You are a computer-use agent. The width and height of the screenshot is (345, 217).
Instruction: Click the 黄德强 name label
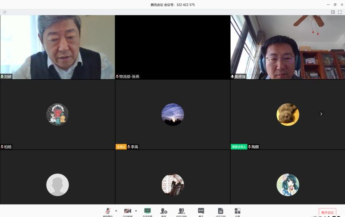click(240, 77)
